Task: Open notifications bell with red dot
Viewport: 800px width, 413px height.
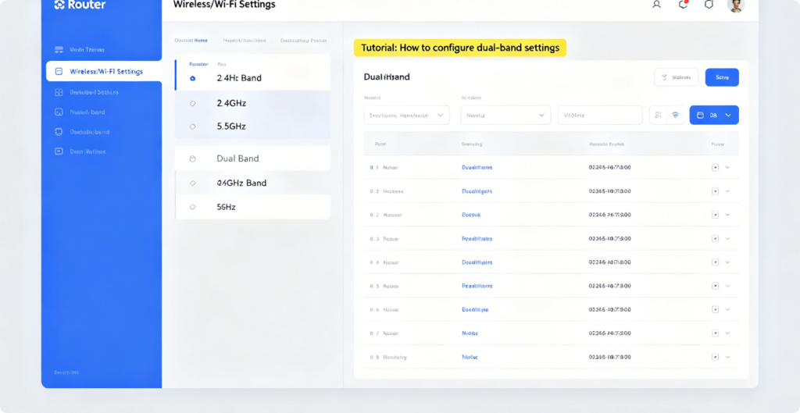Action: (x=683, y=5)
